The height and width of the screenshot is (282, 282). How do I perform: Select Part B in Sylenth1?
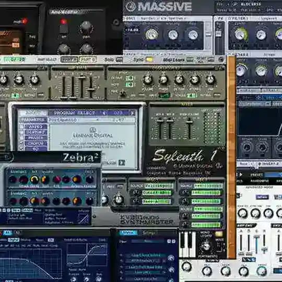(88, 60)
